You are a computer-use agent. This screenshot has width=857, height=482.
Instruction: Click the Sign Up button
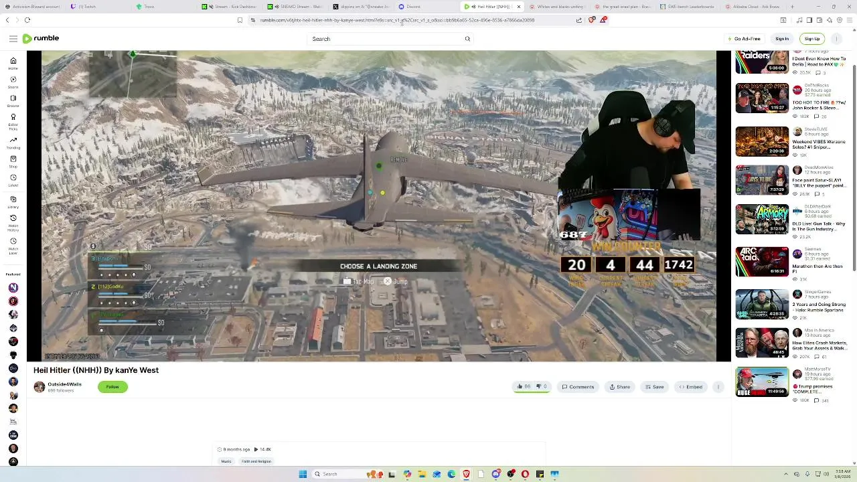(x=812, y=39)
